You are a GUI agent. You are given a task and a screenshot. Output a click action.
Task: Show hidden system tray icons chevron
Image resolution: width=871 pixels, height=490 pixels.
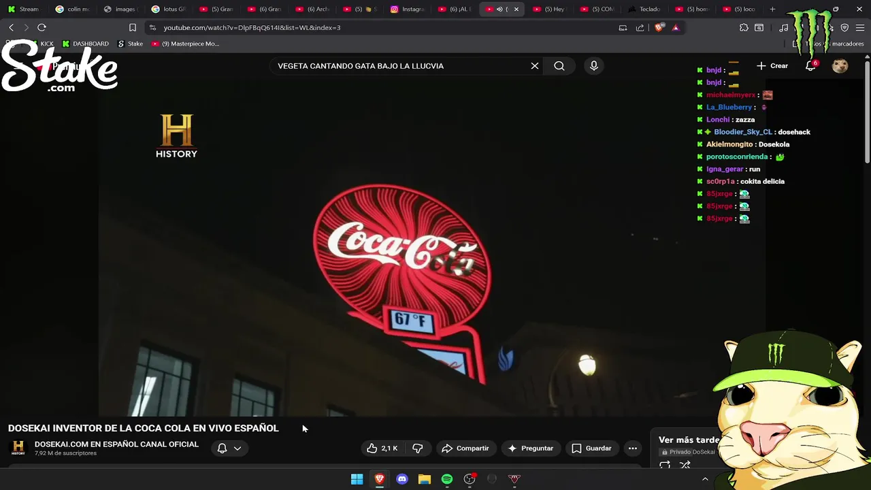[x=705, y=479]
